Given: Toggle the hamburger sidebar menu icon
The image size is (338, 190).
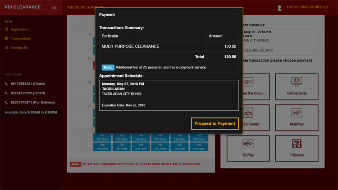Looking at the screenshot, I should [x=55, y=7].
